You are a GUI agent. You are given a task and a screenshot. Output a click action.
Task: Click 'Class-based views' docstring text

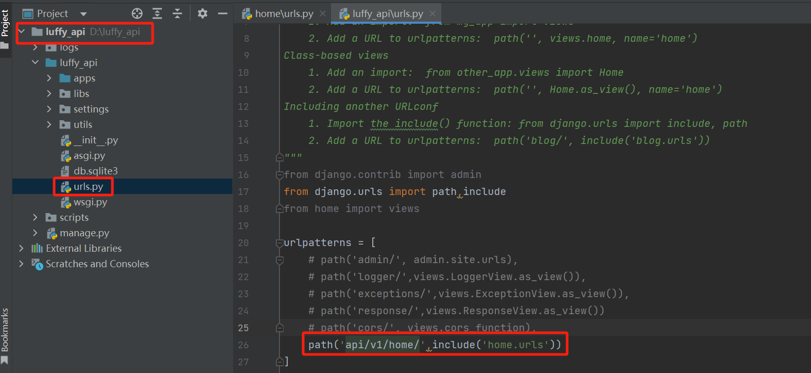[336, 55]
